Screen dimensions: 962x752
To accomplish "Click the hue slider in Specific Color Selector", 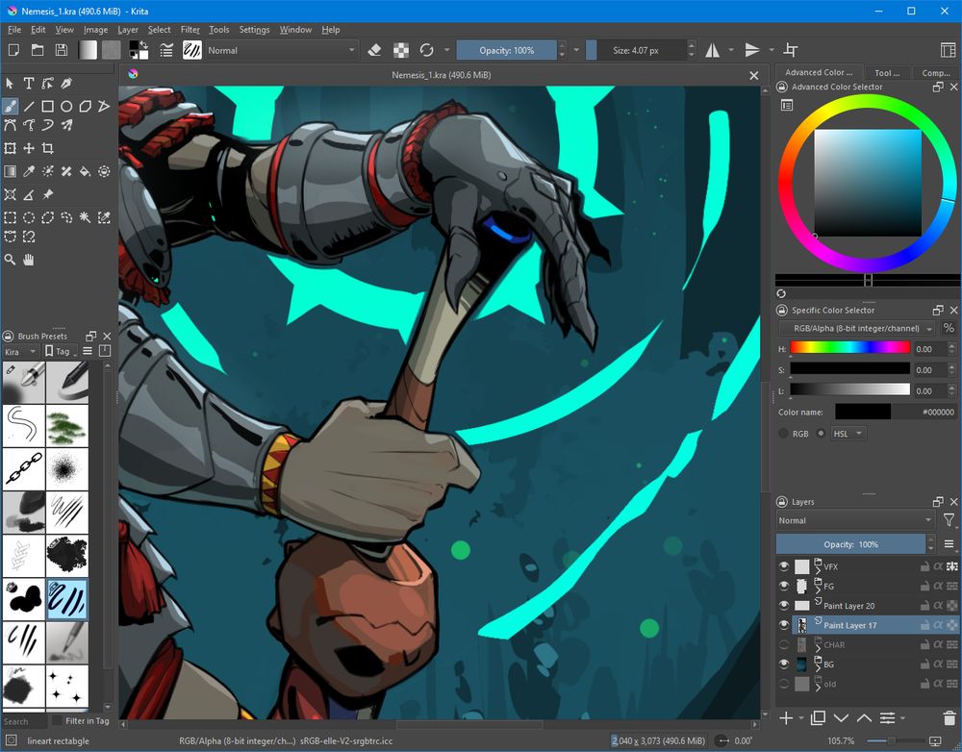I will coord(849,349).
